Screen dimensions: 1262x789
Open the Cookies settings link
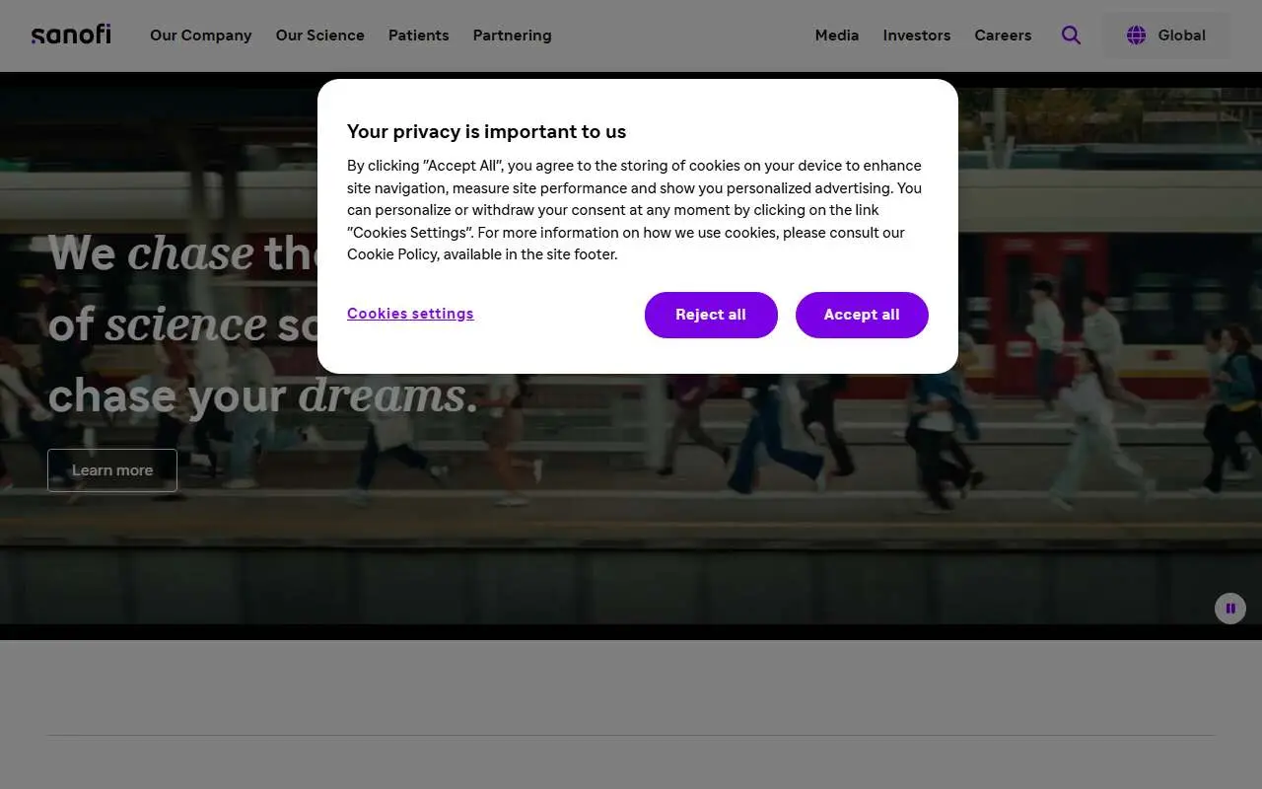tap(410, 314)
